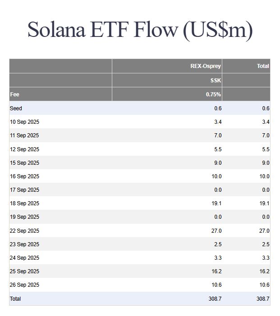Image resolution: width=280 pixels, height=316 pixels.
Task: Click the 23 Sep 2025 date cell
Action: 24,244
